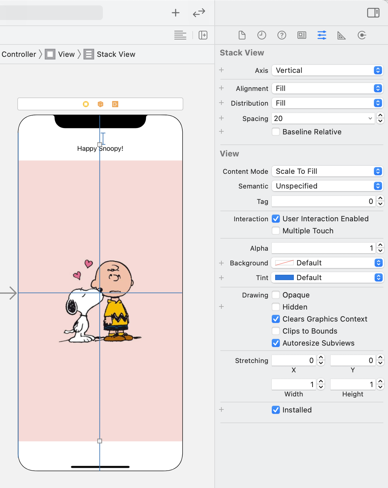388x488 pixels.
Task: Click the Background color swatch
Action: (284, 263)
